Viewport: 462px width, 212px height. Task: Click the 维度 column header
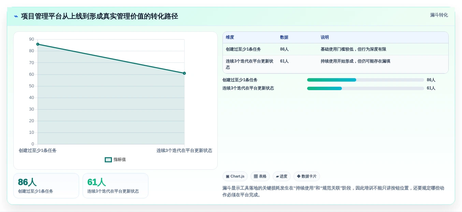tap(230, 38)
